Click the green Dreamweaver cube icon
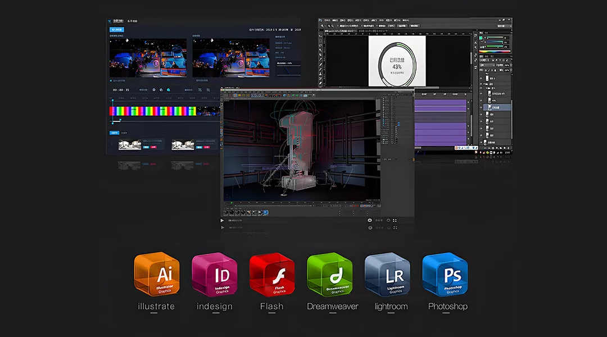Viewport: 607px width, 337px height. (x=330, y=274)
